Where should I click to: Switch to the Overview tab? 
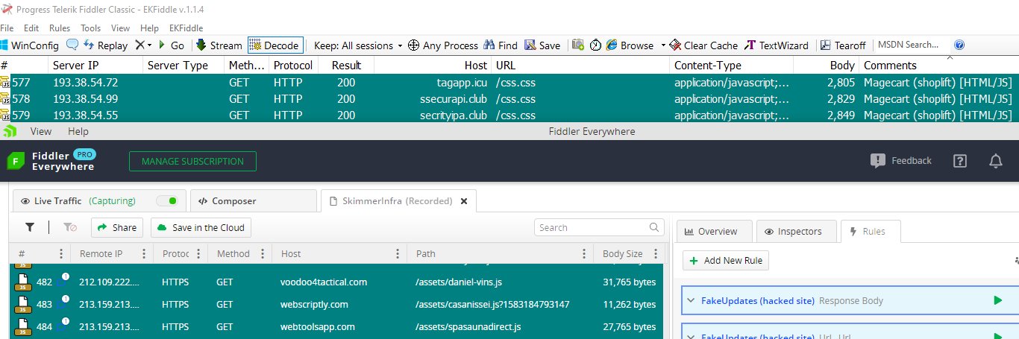(714, 232)
